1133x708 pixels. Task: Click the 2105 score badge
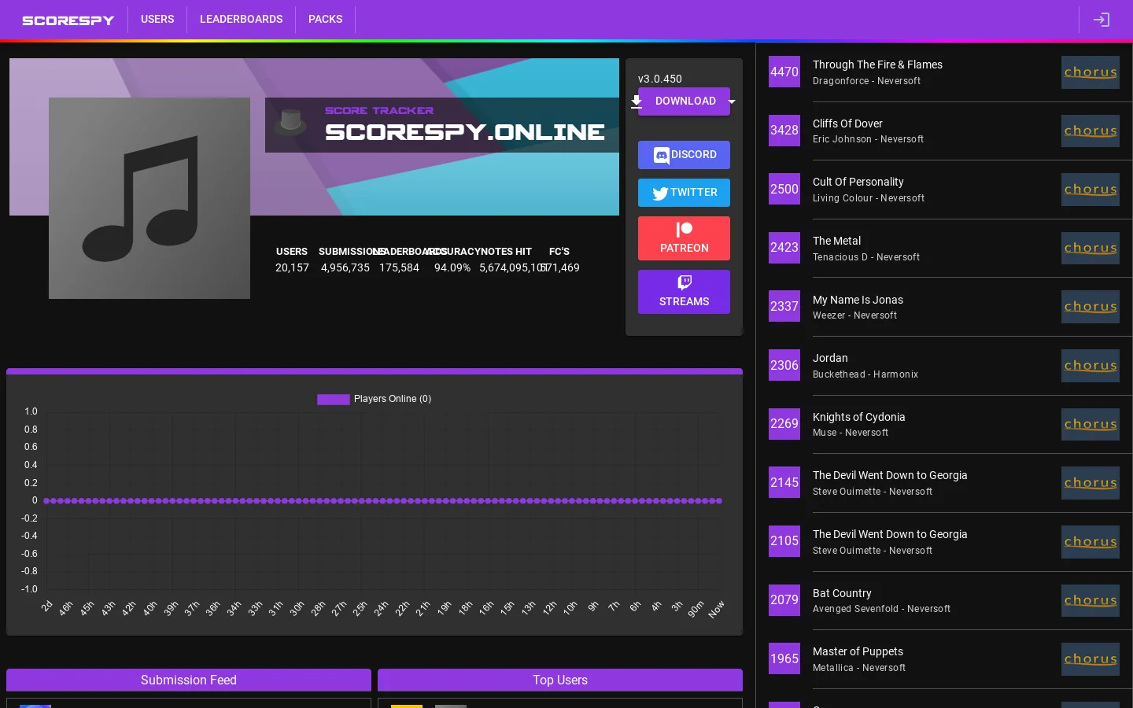coord(784,541)
